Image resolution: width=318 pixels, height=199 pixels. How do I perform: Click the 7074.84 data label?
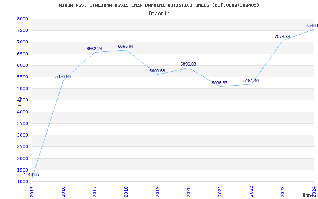click(282, 37)
